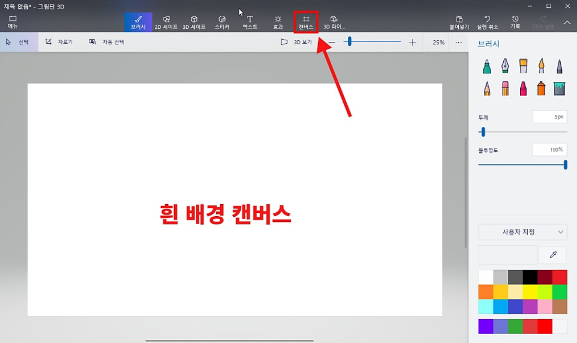Open the 캔버스 (Canvas) settings
Screen dimensions: 577x343
click(306, 22)
